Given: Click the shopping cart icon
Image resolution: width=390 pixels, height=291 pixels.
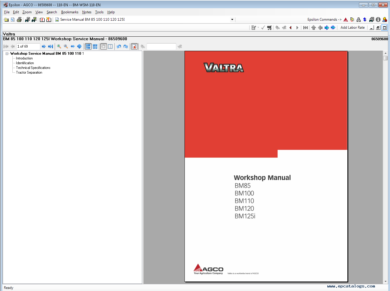Looking at the screenshot, I should (x=269, y=28).
